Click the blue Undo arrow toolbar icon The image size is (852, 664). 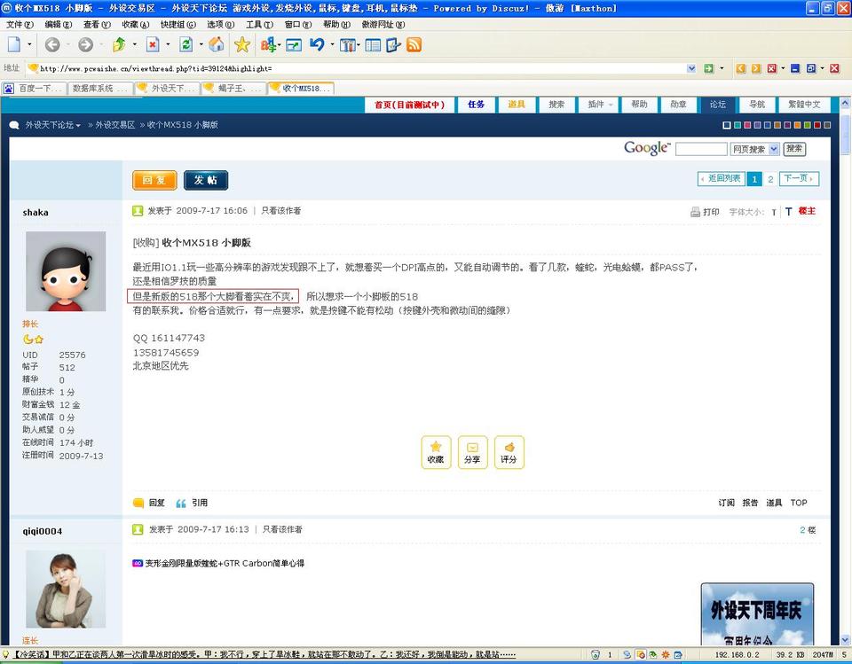pos(317,44)
